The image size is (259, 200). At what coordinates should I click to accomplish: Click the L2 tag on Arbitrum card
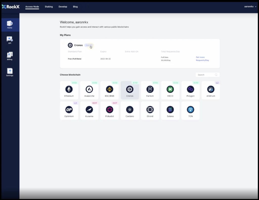(x=217, y=83)
